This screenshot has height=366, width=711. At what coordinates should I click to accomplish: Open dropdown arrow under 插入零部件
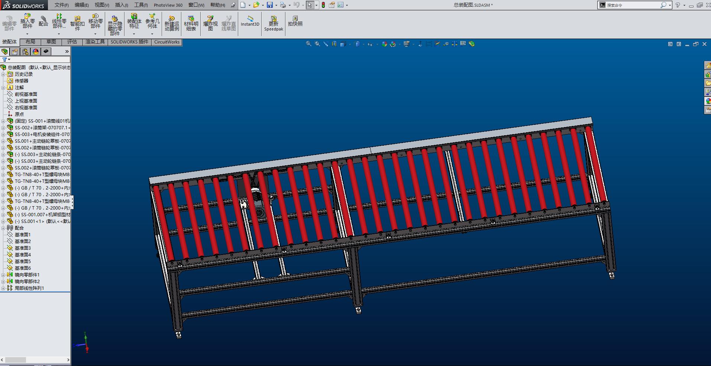[27, 34]
